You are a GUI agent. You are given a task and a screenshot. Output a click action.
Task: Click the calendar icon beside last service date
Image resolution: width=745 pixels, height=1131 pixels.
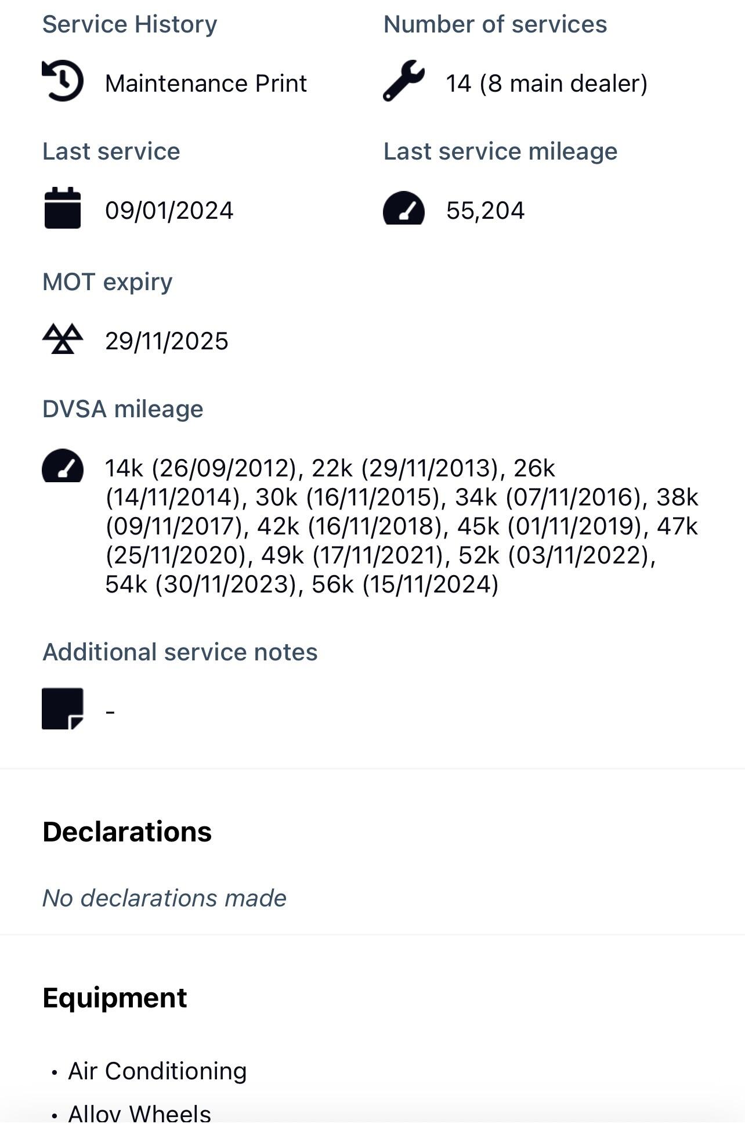(x=63, y=208)
